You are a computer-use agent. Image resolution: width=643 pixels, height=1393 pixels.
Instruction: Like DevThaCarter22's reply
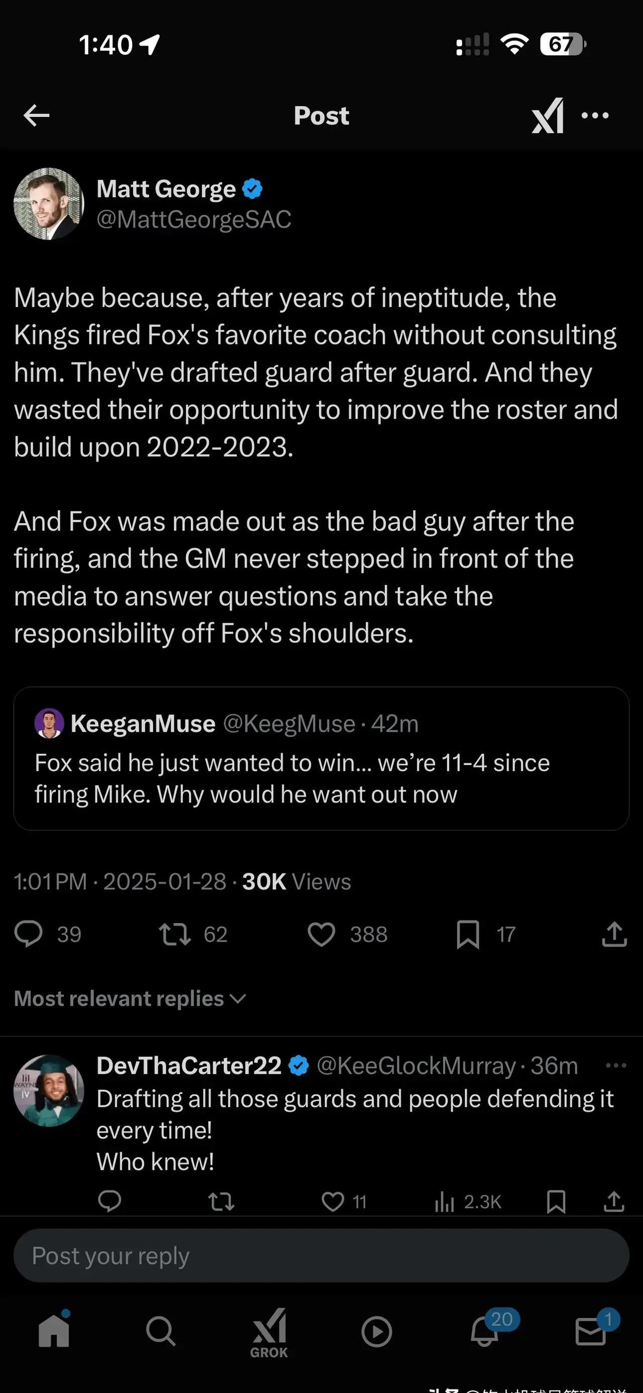[332, 1202]
